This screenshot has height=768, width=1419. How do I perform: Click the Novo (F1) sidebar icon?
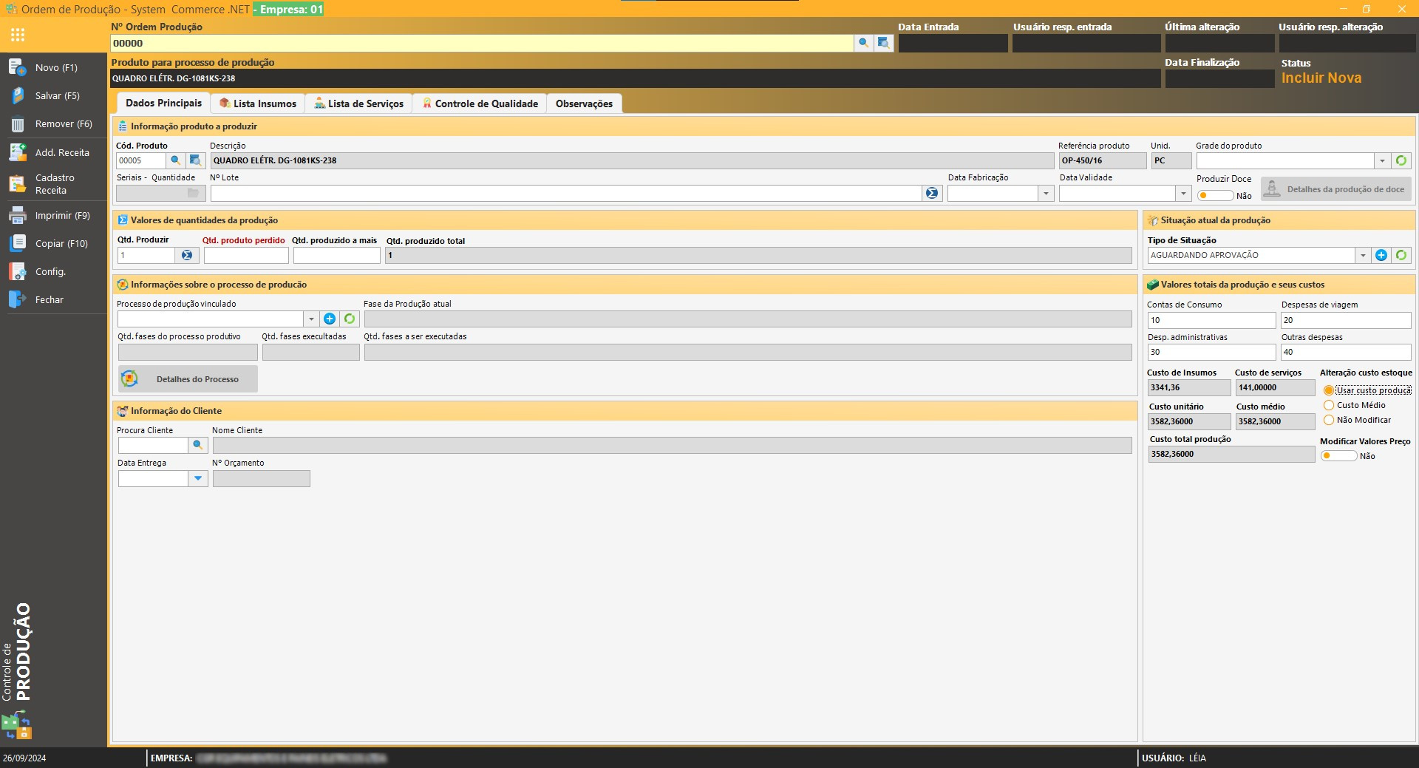coord(18,67)
